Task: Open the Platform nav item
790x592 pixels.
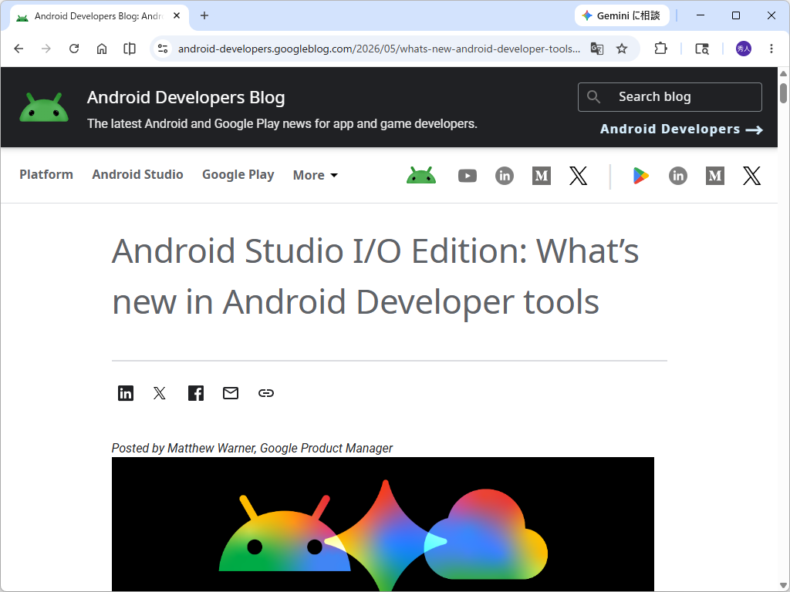Action: click(x=46, y=175)
